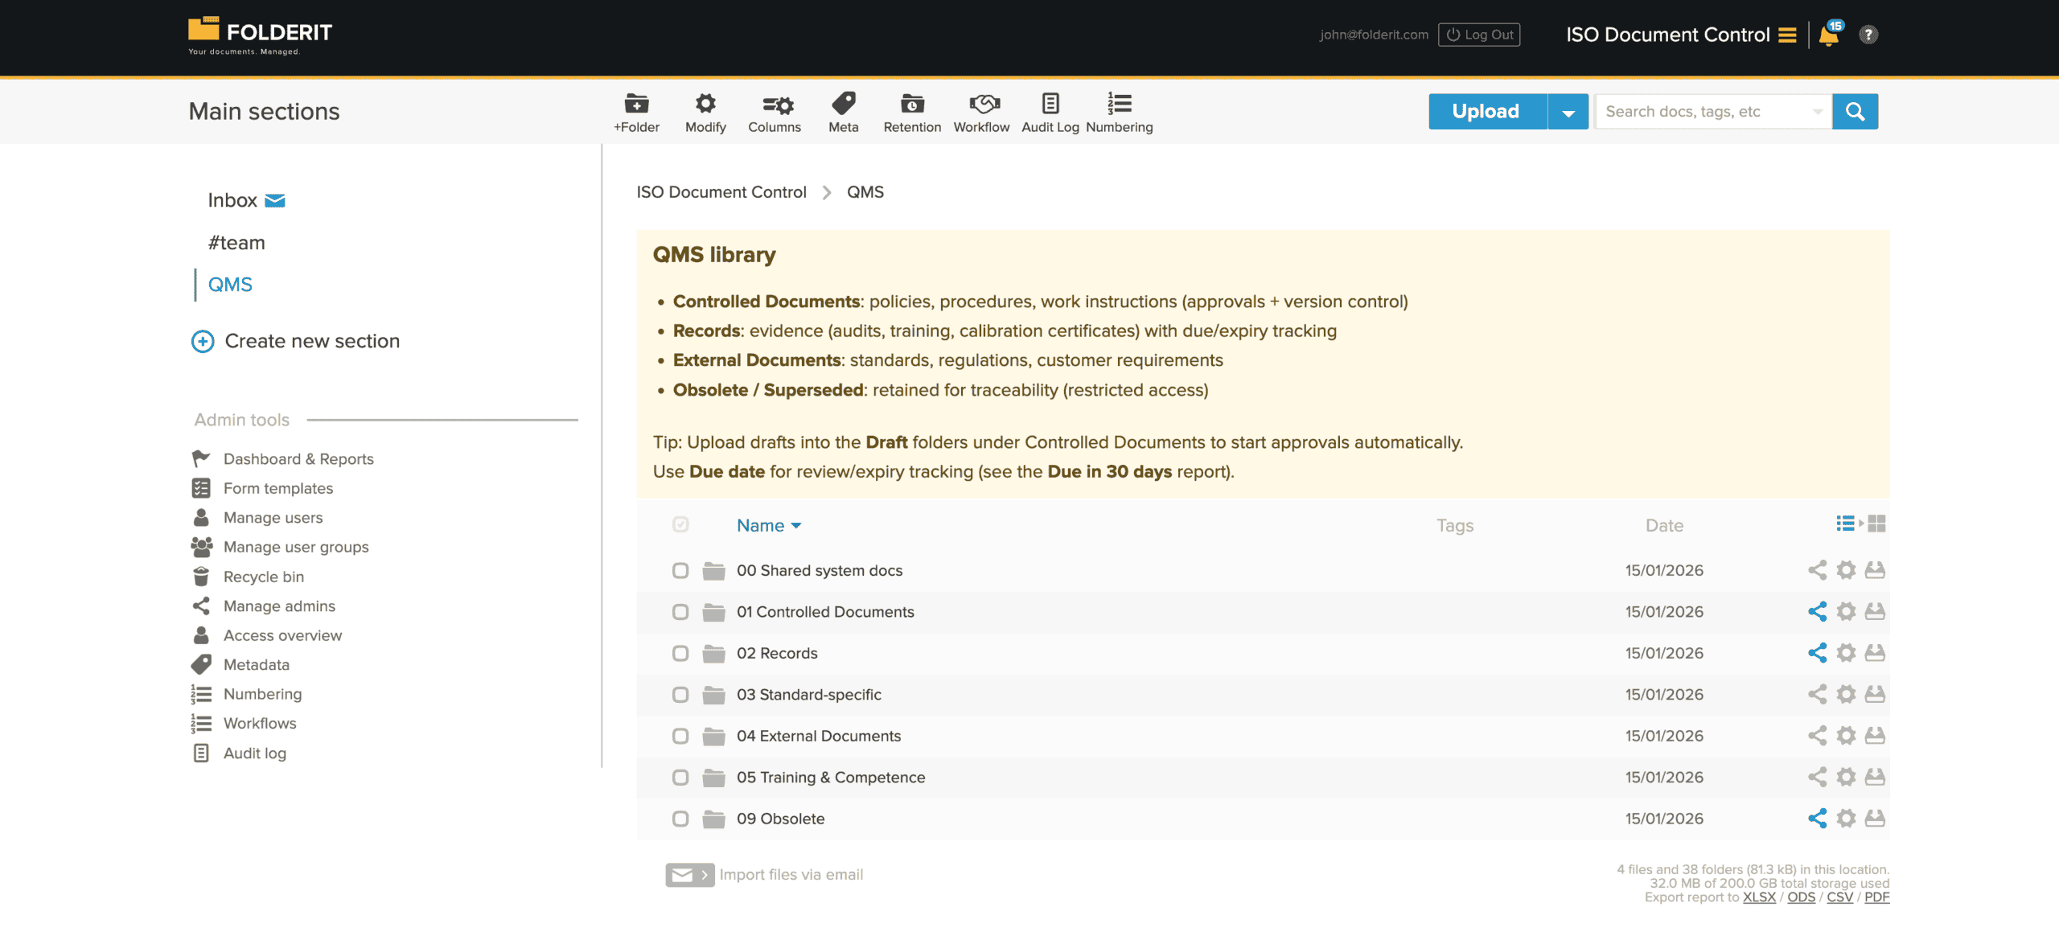Expand the hamburger menu beside ISO Document Control
Screen dimensions: 2059x932
pos(1786,35)
